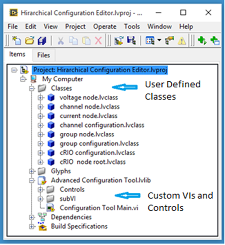The height and width of the screenshot is (245, 225).
Task: Select the subVI folder label
Action: click(68, 199)
